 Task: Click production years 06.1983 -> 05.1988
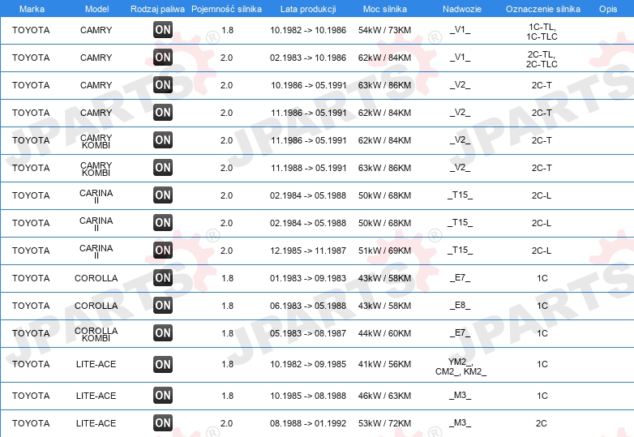click(308, 306)
